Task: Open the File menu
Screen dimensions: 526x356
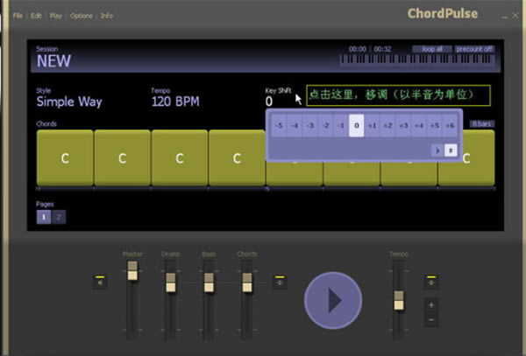Action: coord(18,16)
